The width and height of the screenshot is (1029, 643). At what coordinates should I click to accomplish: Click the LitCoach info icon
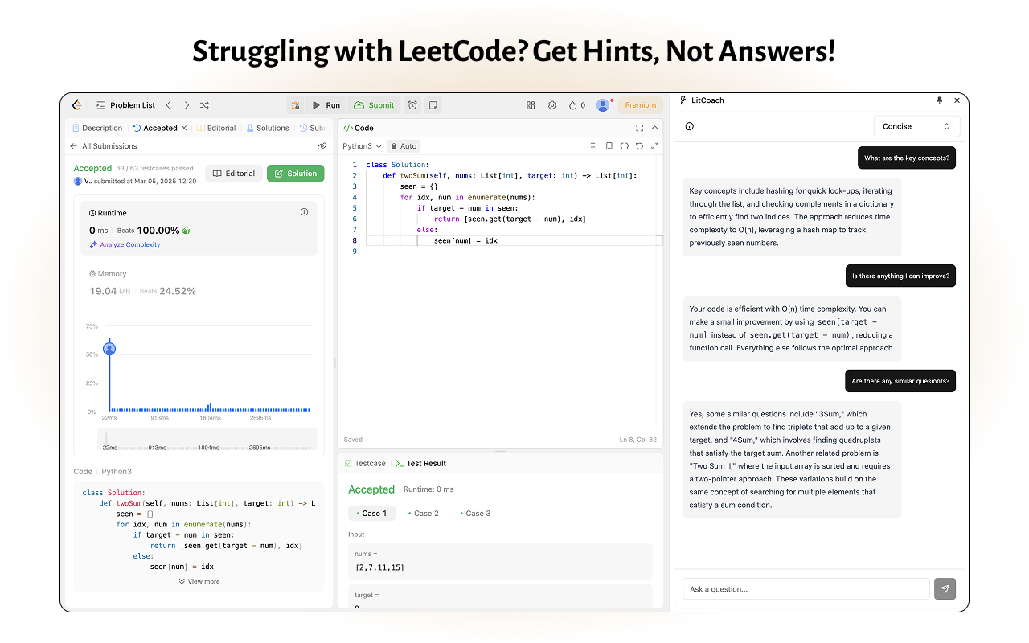[x=689, y=126]
